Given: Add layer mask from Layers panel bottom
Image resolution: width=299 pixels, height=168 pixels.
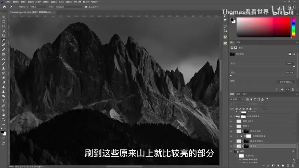Looking at the screenshot, I should click(x=273, y=166).
